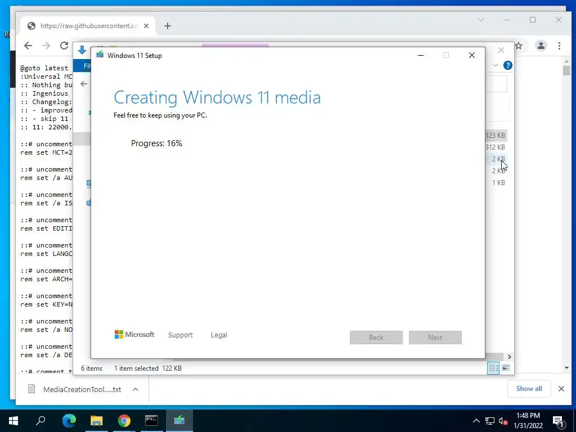This screenshot has height=432, width=576.
Task: Open File Explorer from taskbar
Action: [x=97, y=421]
